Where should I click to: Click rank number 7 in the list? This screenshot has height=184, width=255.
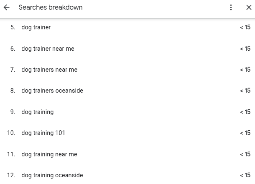13,70
